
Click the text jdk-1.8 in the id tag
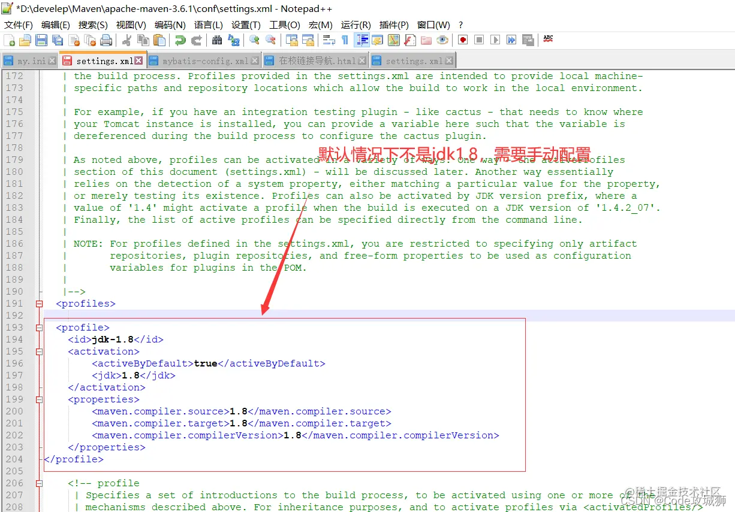113,340
